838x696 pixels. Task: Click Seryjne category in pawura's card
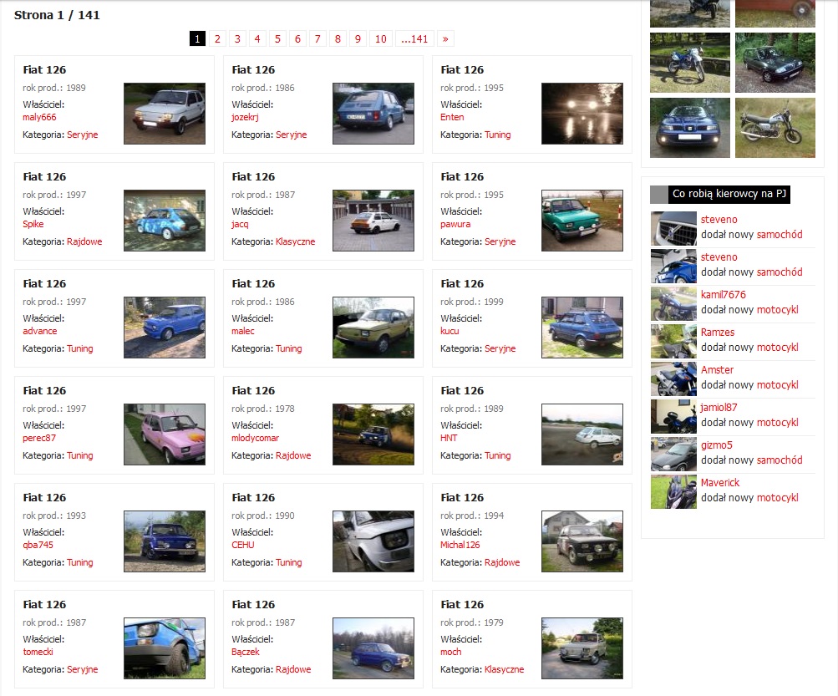pyautogui.click(x=500, y=241)
